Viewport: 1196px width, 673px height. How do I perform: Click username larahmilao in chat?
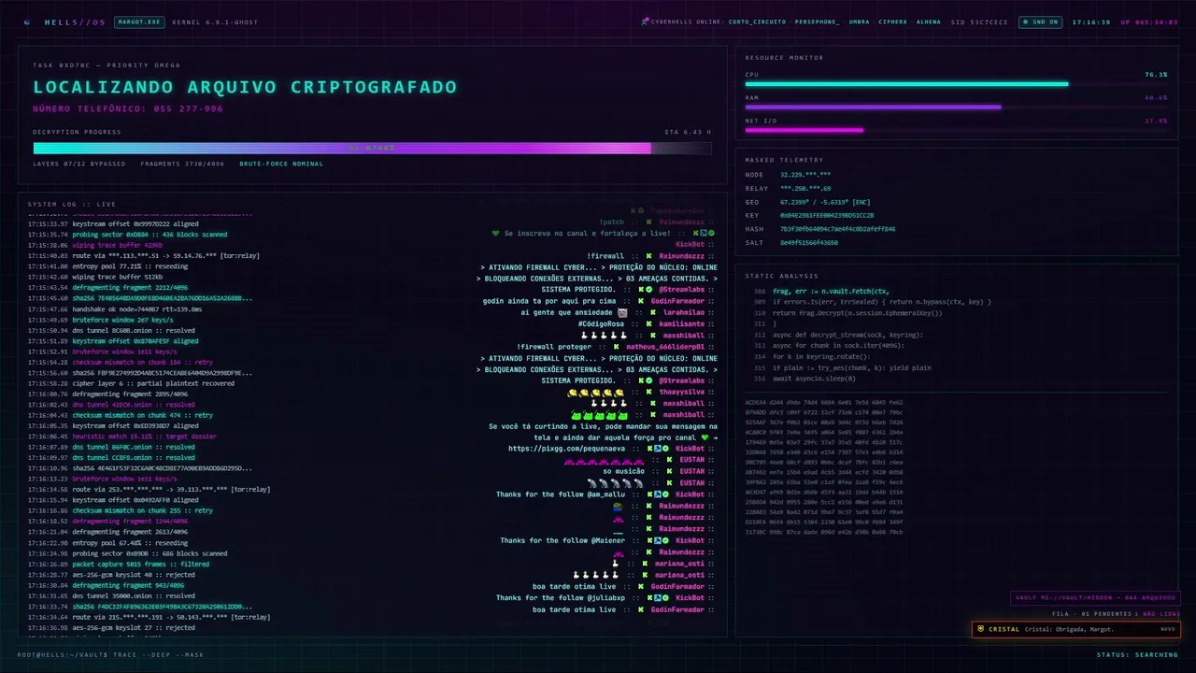coord(685,312)
